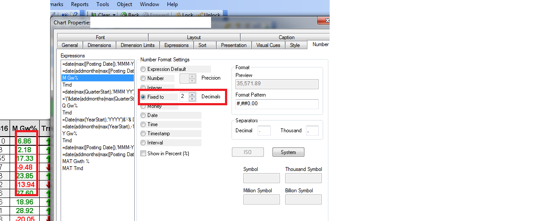Click the System button
The height and width of the screenshot is (221, 542).
(x=288, y=152)
